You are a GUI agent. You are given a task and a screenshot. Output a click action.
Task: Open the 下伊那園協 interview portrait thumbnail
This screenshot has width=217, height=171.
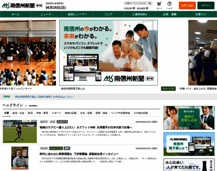[x=20, y=158]
